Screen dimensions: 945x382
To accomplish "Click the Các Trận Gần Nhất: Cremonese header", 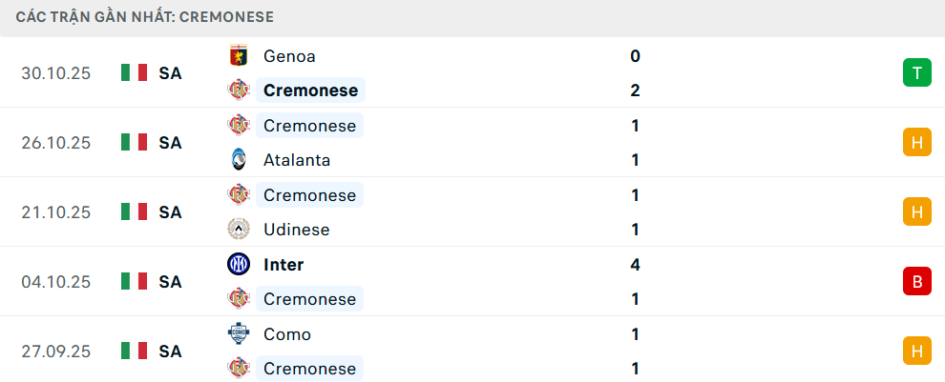I will pos(145,17).
